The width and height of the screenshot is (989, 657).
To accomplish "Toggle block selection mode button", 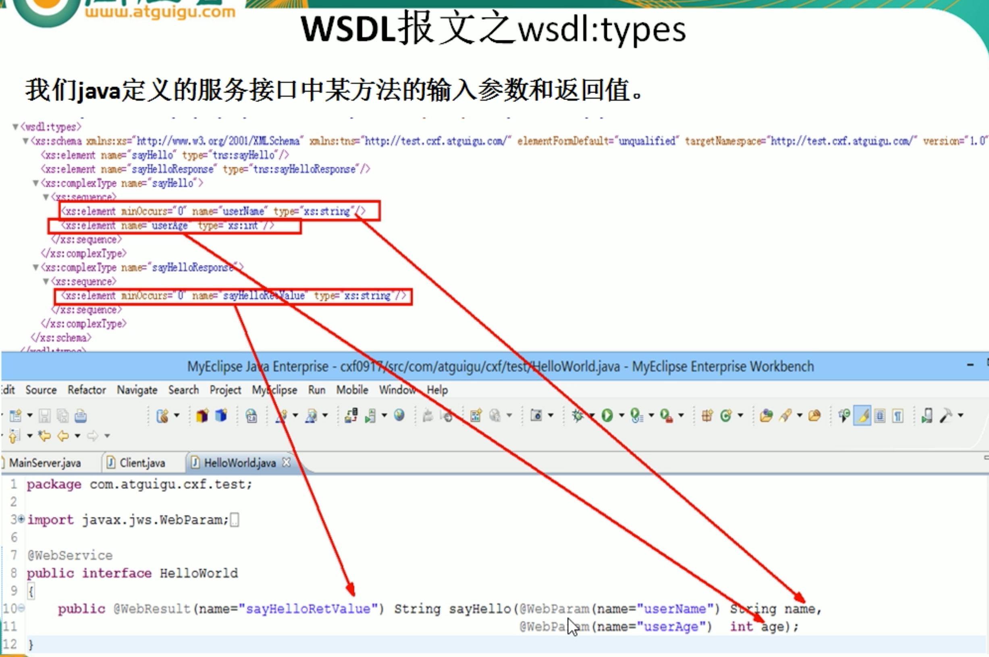I will (x=880, y=416).
